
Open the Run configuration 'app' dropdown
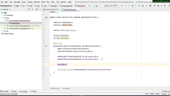click(97, 6)
